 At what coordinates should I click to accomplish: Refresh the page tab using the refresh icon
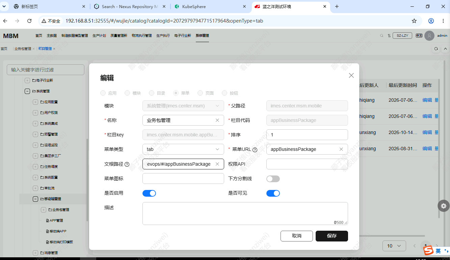(x=436, y=49)
